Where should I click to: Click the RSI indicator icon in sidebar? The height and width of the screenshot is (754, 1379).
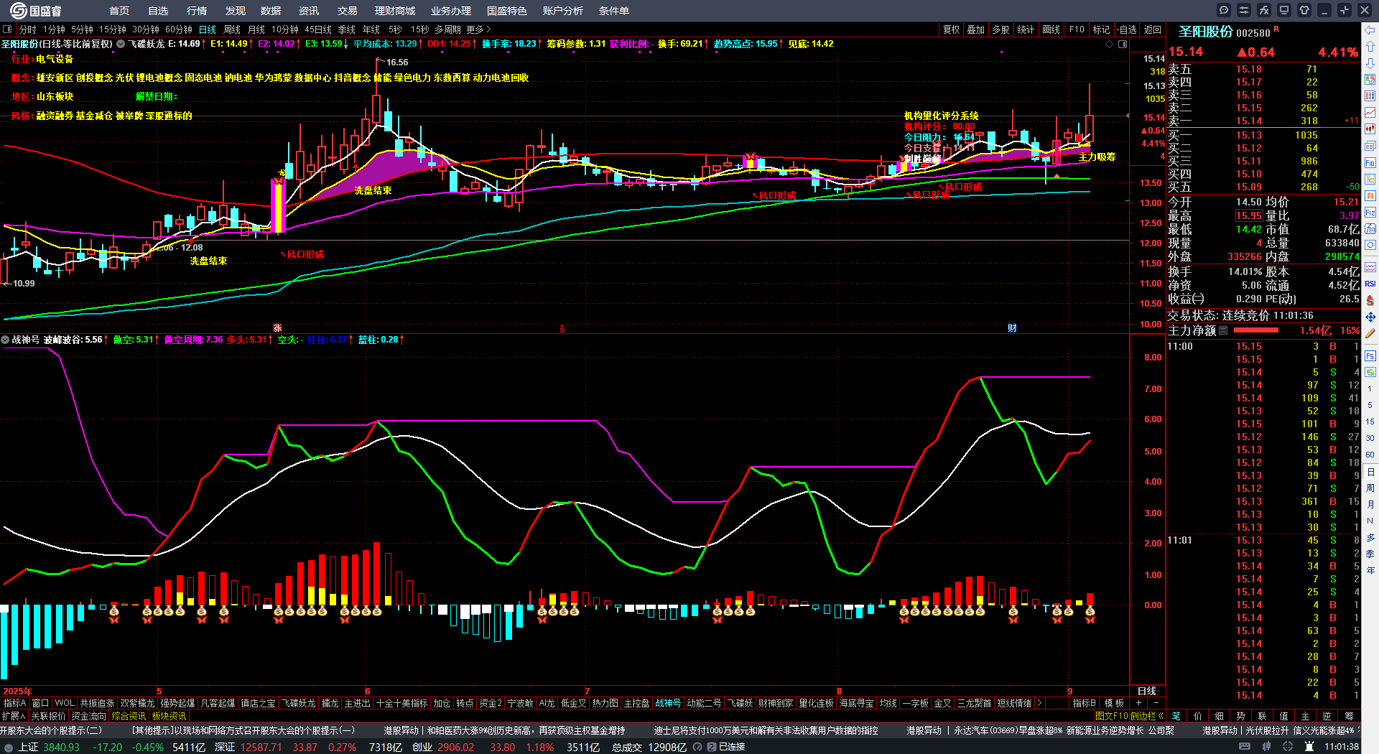tap(1370, 284)
